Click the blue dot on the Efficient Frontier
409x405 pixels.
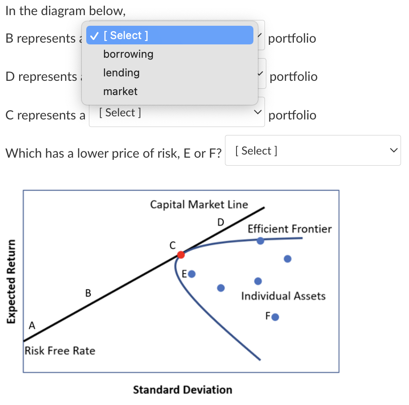click(x=260, y=240)
